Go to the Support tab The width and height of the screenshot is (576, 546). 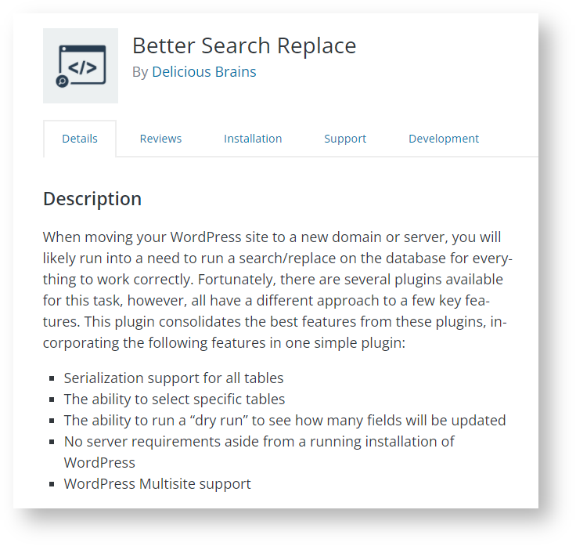pos(345,139)
